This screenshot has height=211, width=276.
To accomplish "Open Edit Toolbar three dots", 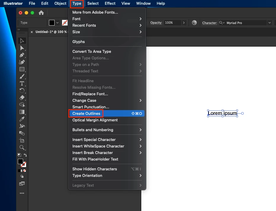I will [22, 193].
